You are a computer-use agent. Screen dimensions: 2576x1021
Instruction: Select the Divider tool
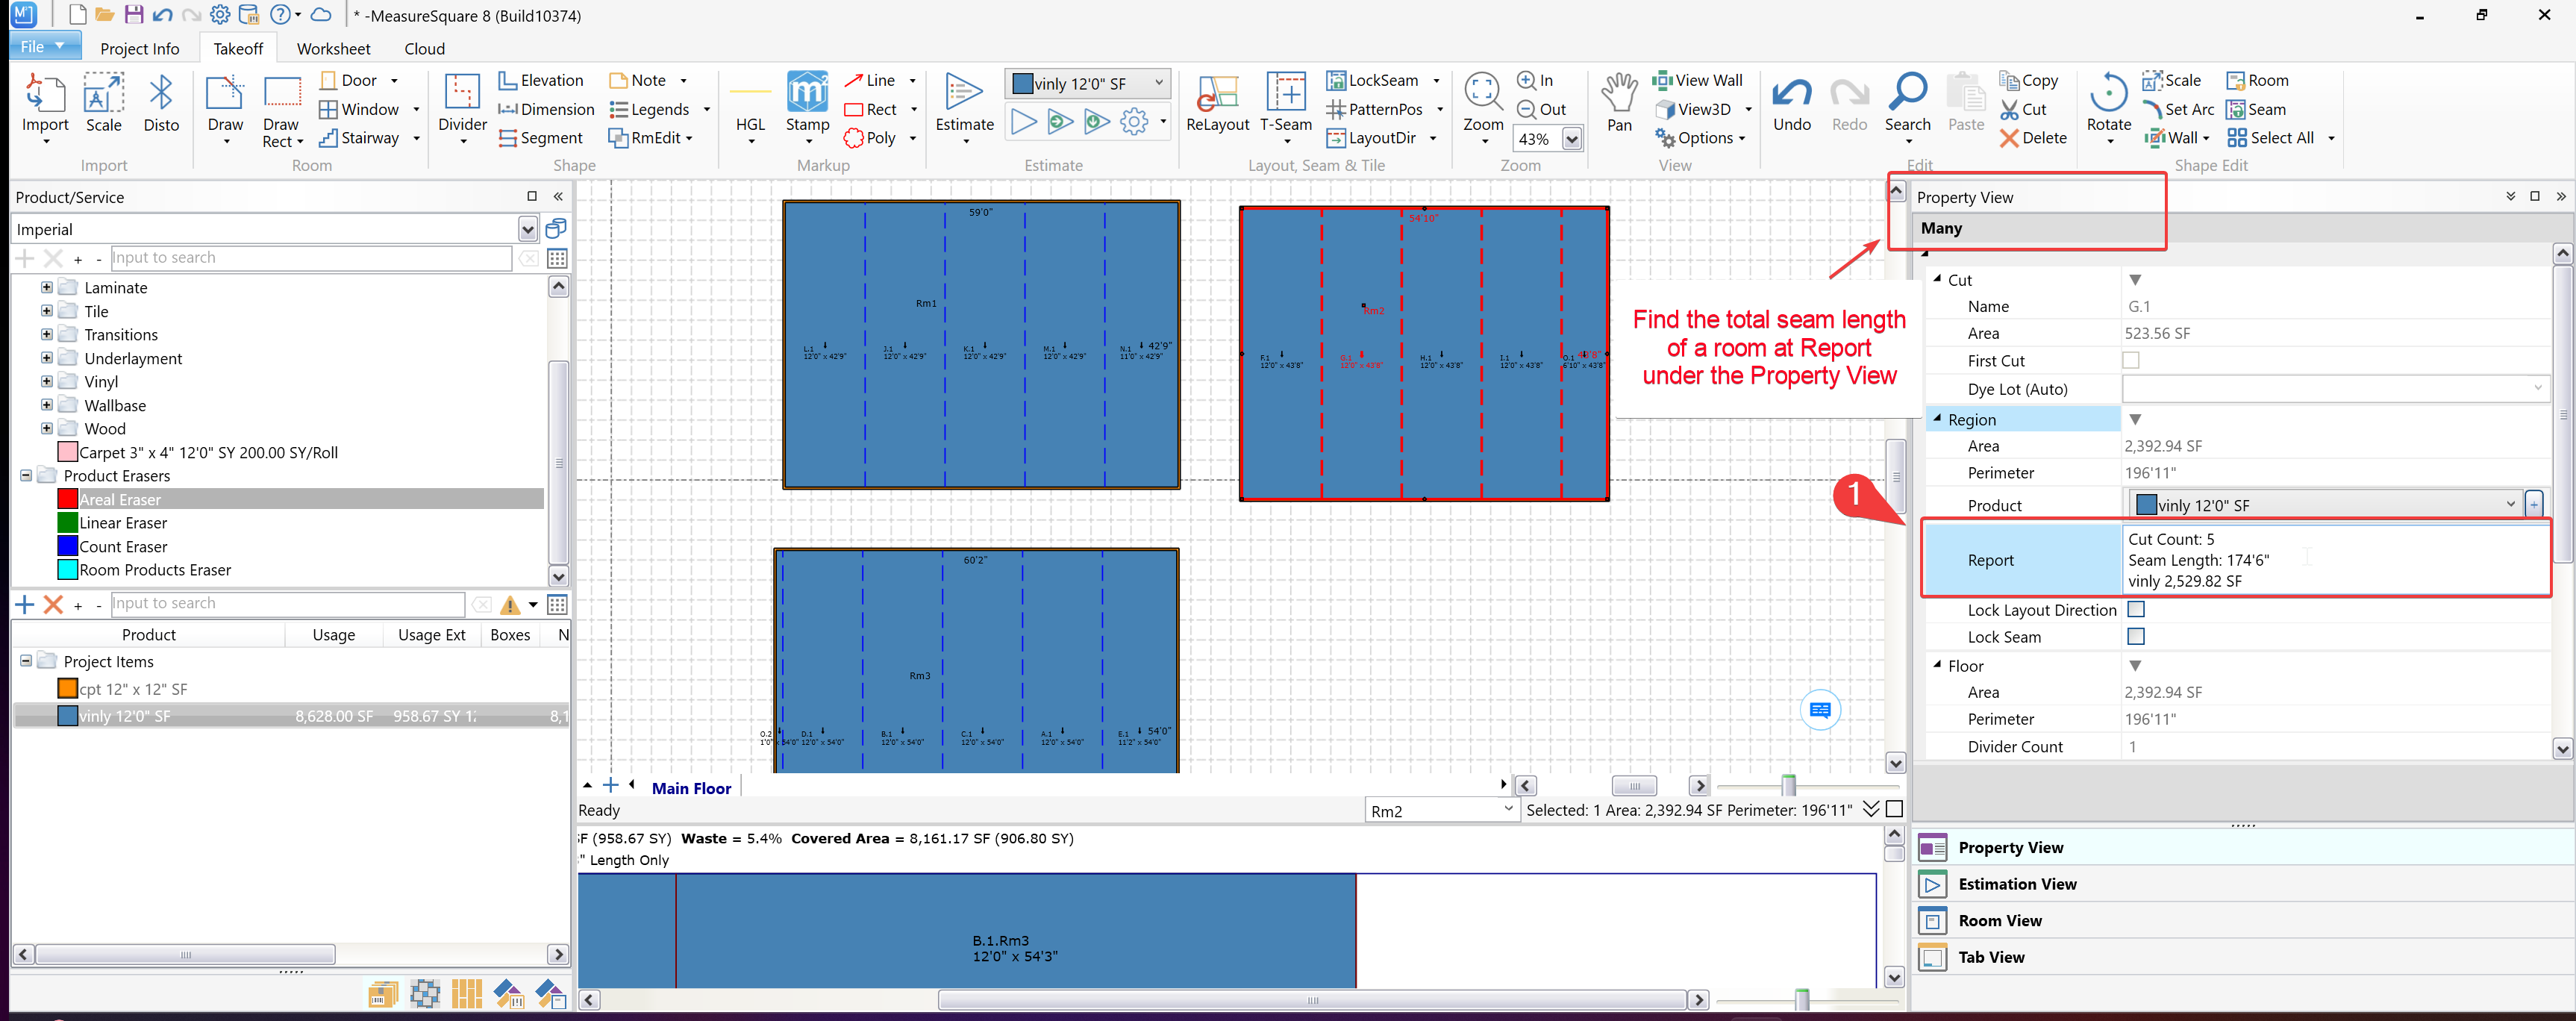462,95
